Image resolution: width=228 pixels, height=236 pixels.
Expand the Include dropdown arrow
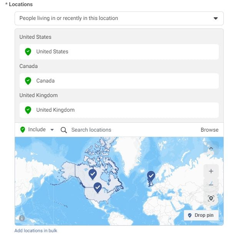52,130
